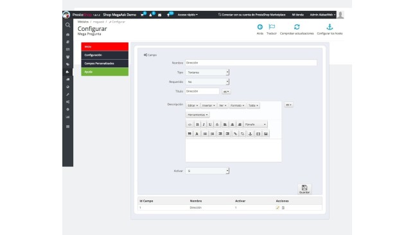Click the Guardar save button
Viewport: 415px width, 235px height.
(305, 189)
